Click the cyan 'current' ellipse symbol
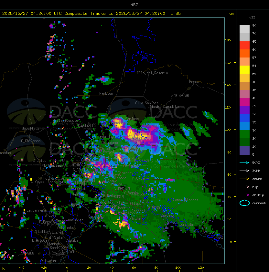The height and width of the screenshot is (272, 269). coord(244,203)
